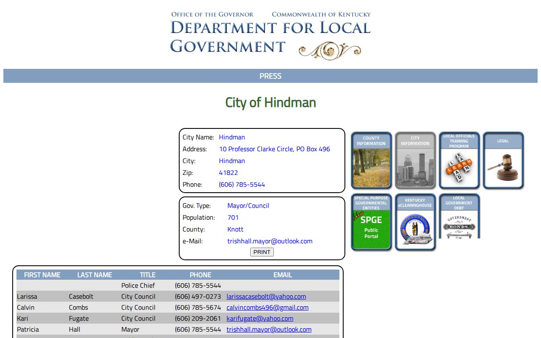Viewport: 541px width, 338px height.
Task: Select county value Knott
Action: click(235, 229)
